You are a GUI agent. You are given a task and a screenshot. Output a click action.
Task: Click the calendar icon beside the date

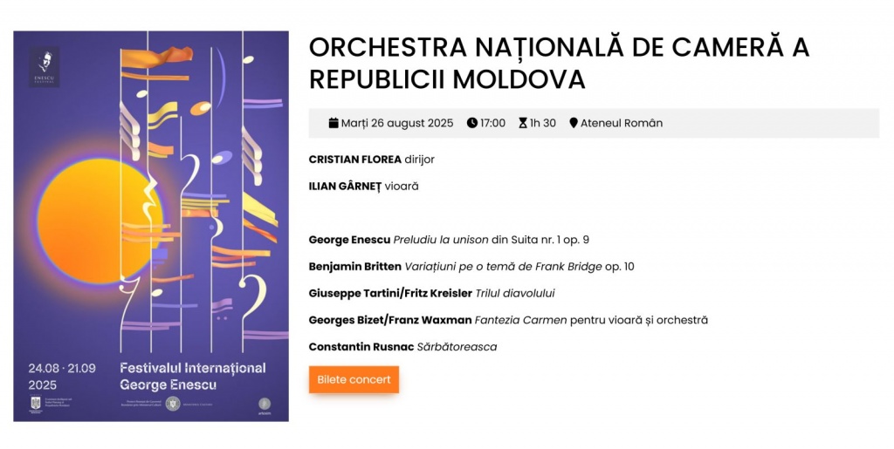[334, 123]
